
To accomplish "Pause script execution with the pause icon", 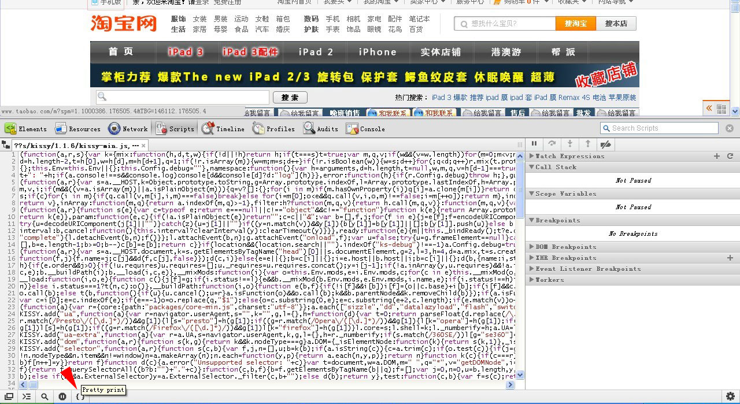I will coord(534,143).
